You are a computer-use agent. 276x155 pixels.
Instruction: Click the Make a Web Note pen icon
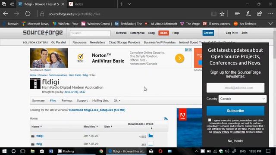click(248, 14)
